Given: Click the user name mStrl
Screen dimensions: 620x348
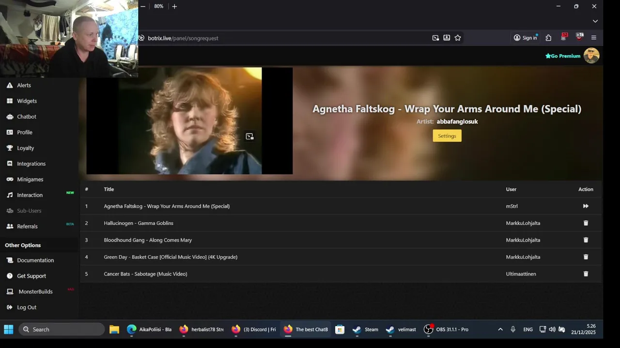Looking at the screenshot, I should [512, 206].
